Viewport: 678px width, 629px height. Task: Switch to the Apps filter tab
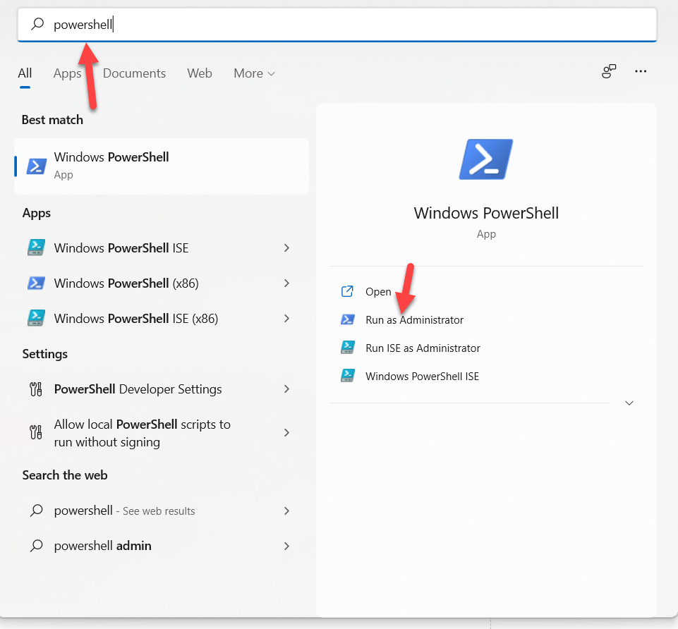point(67,73)
